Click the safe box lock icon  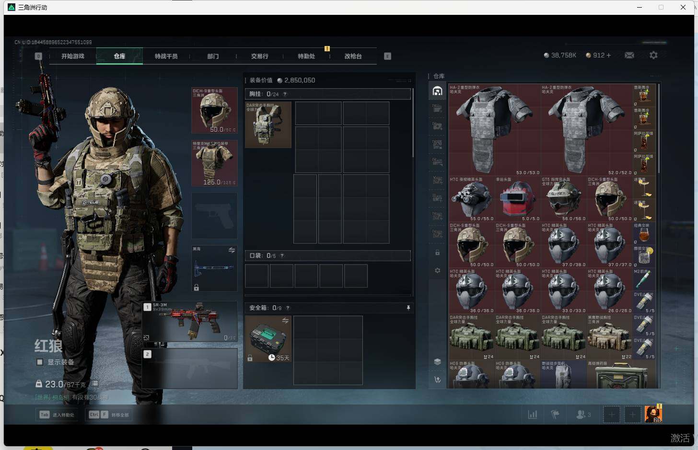(x=250, y=358)
